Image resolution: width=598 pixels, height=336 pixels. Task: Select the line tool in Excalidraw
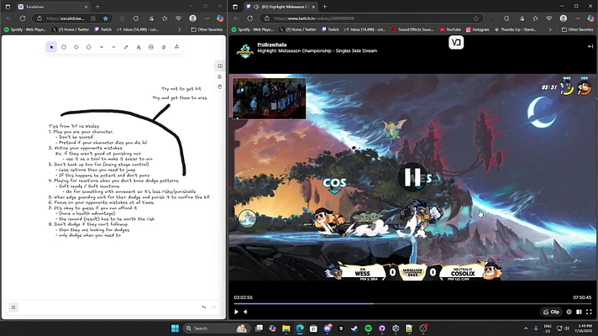click(113, 47)
